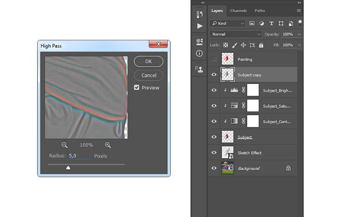The image size is (341, 217).
Task: Collapse the icon panel double arrows
Action: pyautogui.click(x=203, y=3)
